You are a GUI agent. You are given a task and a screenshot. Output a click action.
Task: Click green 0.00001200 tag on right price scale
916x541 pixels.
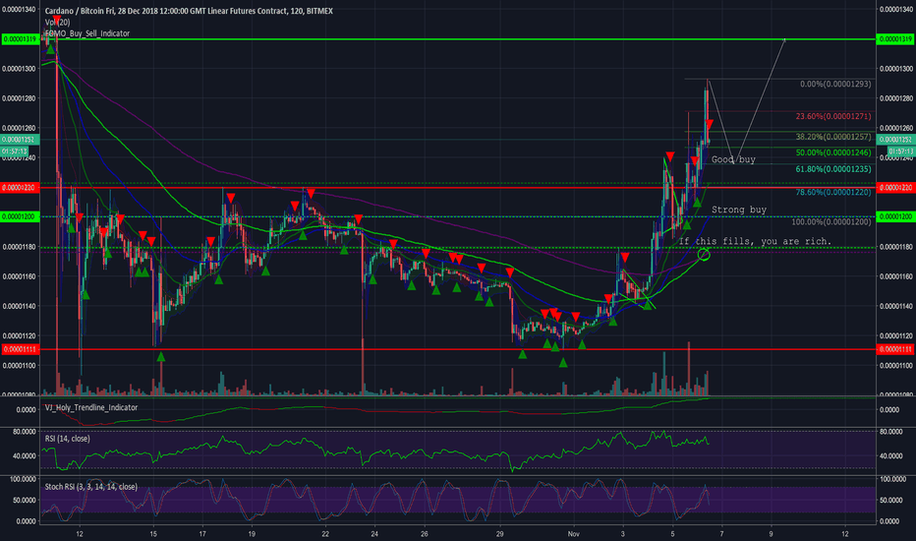[895, 217]
